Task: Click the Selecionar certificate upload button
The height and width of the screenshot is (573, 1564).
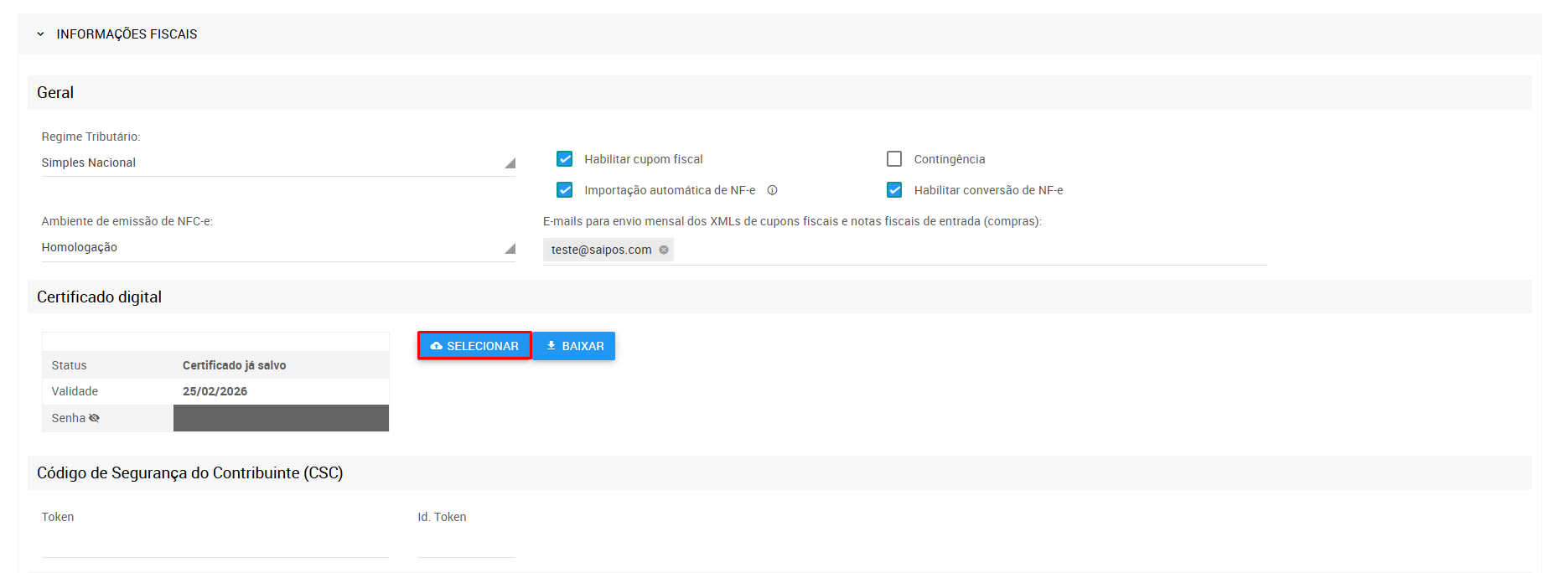Action: [474, 346]
